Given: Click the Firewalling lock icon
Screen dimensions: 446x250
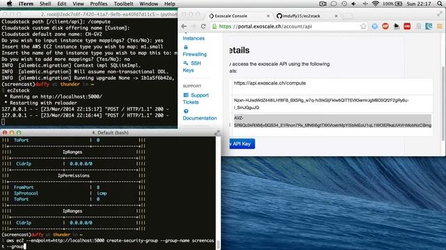Looking at the screenshot, I should coord(186,47).
